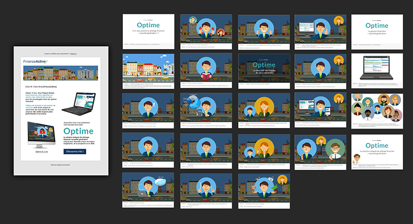
Task: Click the city street banner in the email
Action: pos(60,73)
